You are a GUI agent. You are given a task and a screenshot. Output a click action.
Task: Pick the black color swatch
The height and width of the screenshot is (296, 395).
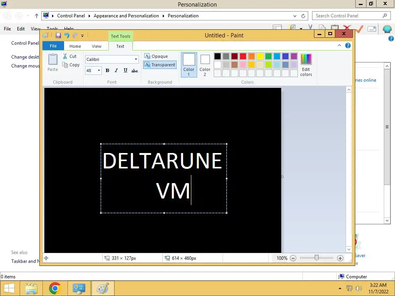(218, 56)
